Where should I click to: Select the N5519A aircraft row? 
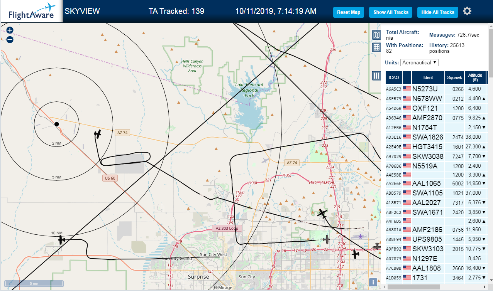tap(436, 166)
